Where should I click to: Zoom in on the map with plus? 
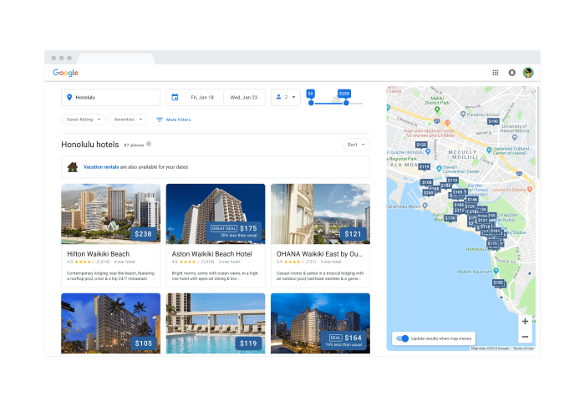tap(525, 322)
